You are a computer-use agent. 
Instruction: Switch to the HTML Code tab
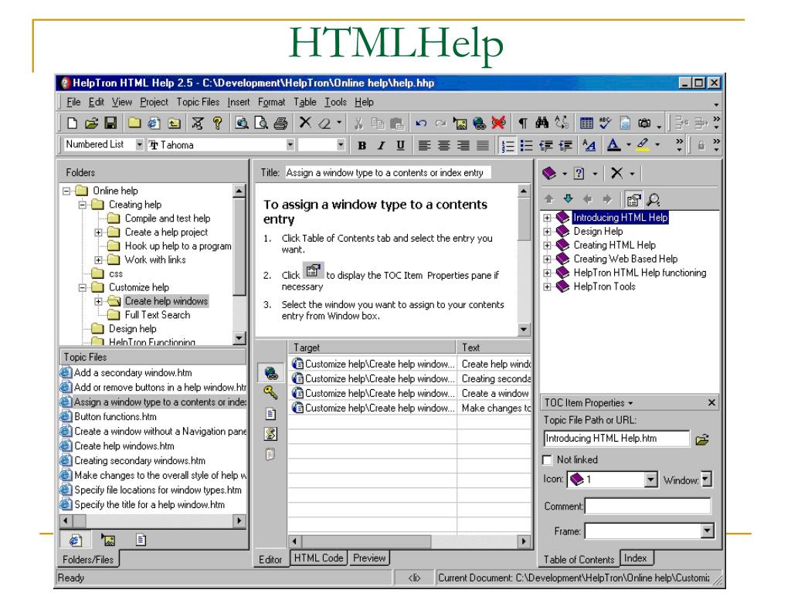tap(318, 558)
